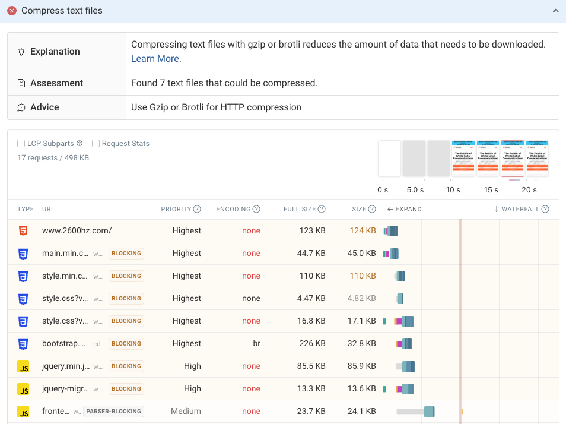
Task: Click the help icon next to Waterfall header
Action: [x=545, y=209]
